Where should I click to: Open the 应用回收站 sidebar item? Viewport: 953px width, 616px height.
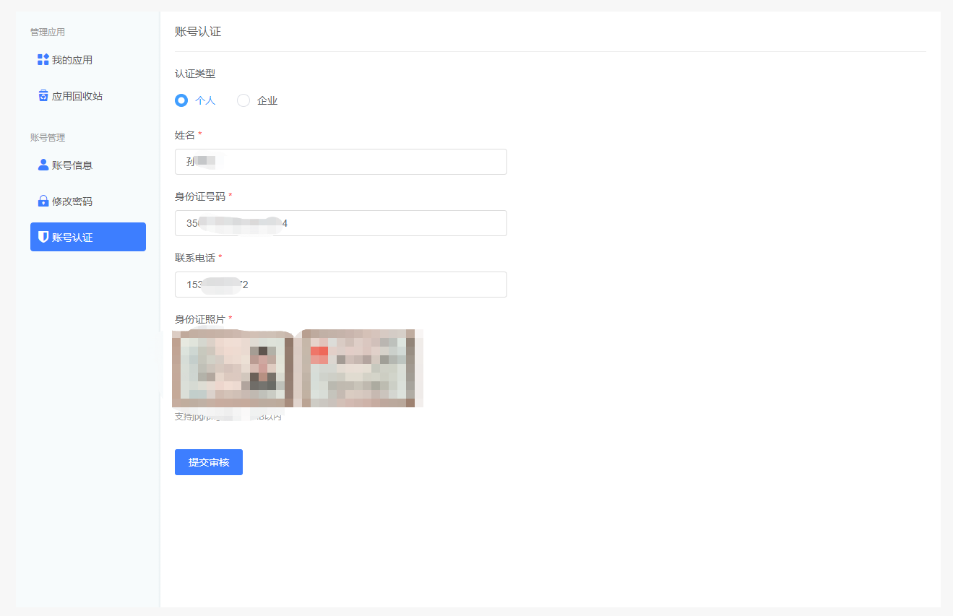[x=77, y=95]
